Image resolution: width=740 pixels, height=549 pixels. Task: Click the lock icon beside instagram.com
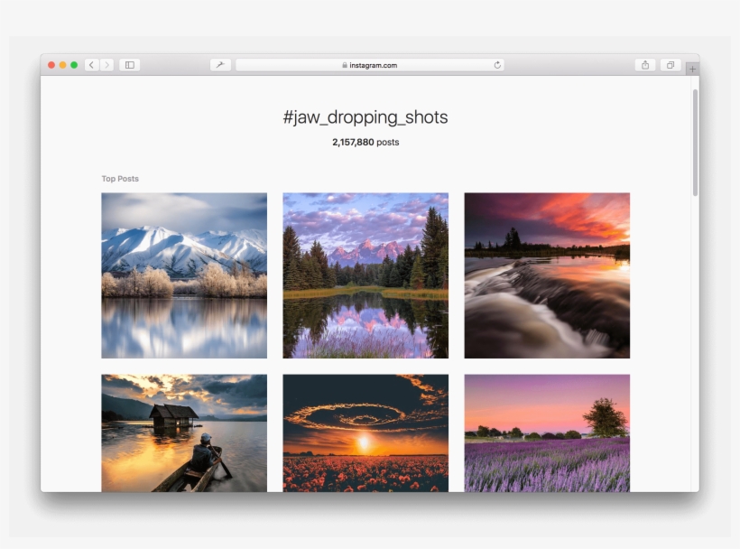coord(345,65)
